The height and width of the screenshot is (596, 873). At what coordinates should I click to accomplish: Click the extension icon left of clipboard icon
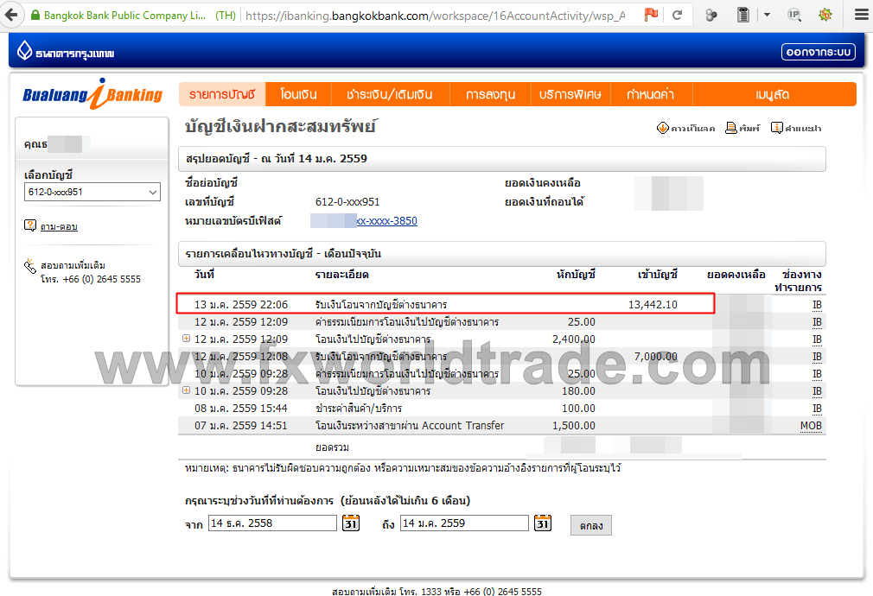711,15
